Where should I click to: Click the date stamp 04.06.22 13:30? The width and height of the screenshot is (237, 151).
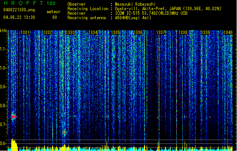(19, 17)
